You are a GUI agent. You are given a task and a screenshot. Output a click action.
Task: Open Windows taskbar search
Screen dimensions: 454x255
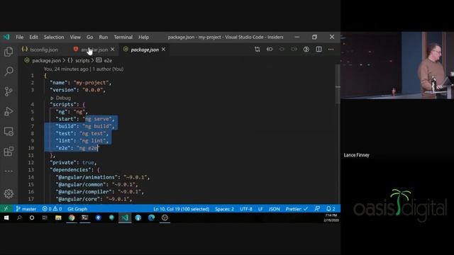[19, 217]
